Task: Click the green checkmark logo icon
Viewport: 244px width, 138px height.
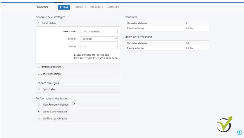Action: [x=224, y=124]
